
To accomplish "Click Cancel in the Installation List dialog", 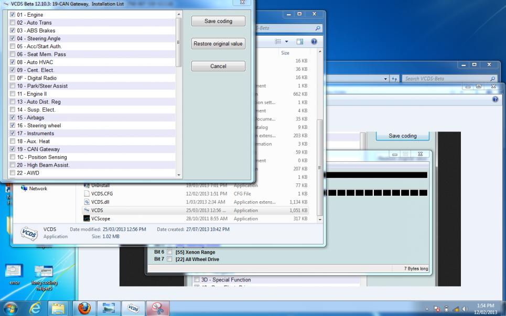I will click(218, 66).
